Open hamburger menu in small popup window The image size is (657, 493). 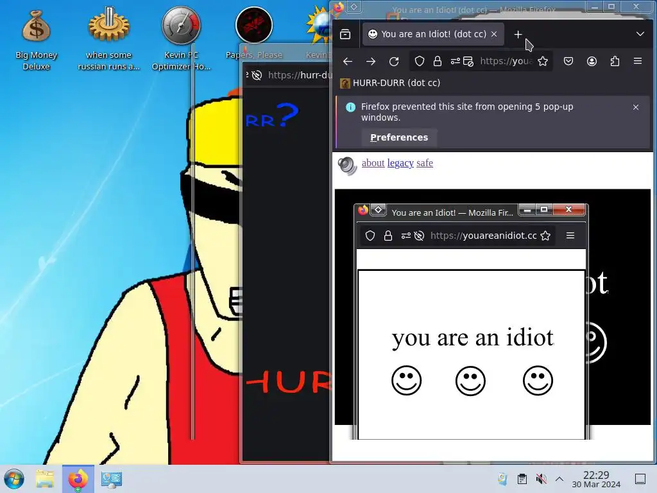tap(570, 236)
